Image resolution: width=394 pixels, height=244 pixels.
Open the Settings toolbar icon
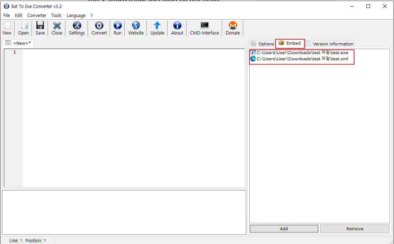pos(77,25)
